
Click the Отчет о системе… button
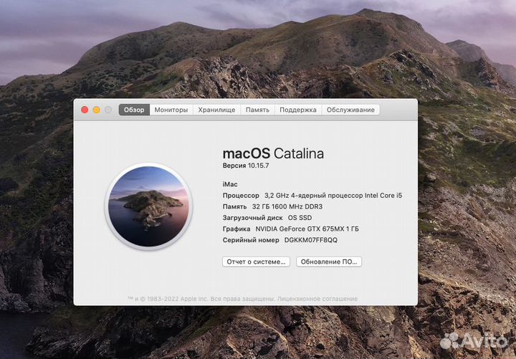tap(256, 262)
